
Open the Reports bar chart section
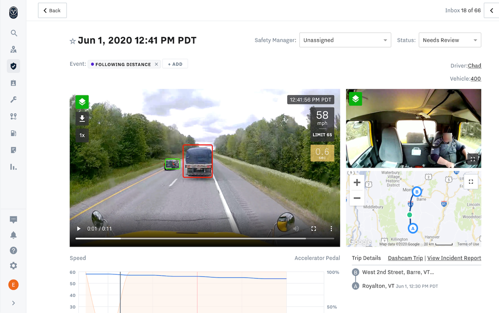tap(14, 166)
